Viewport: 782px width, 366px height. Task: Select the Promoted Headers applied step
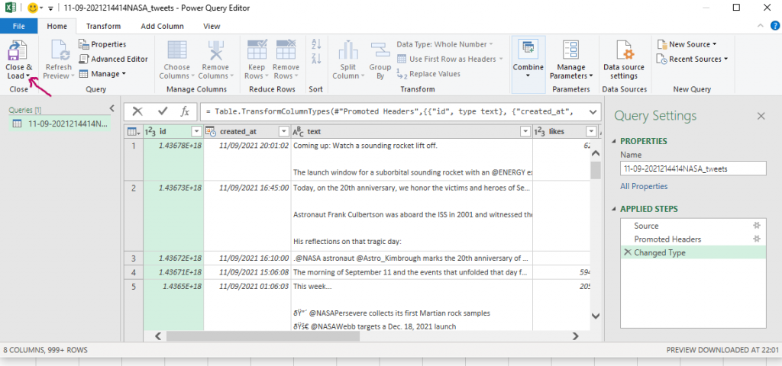click(667, 239)
